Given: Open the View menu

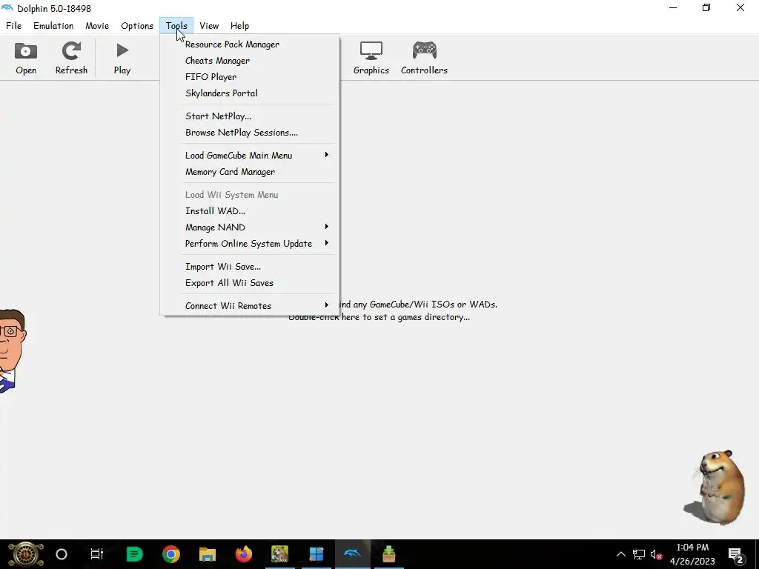Looking at the screenshot, I should point(209,26).
